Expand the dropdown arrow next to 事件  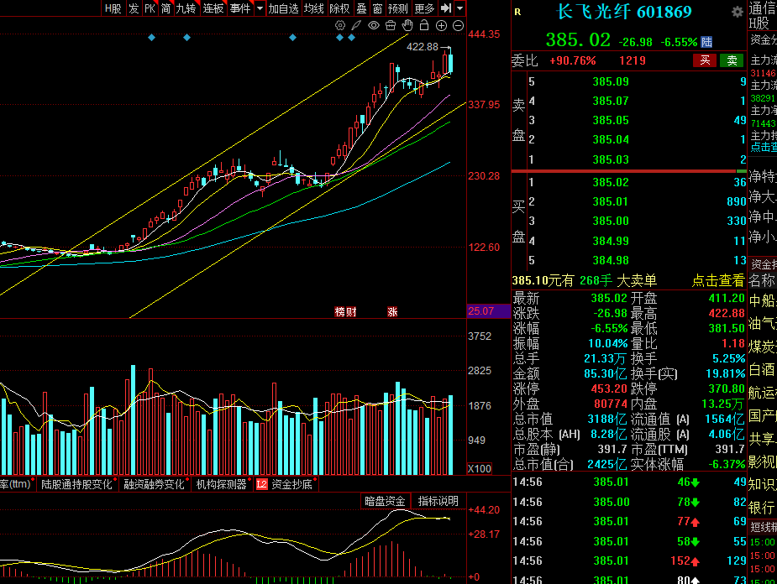(x=260, y=8)
